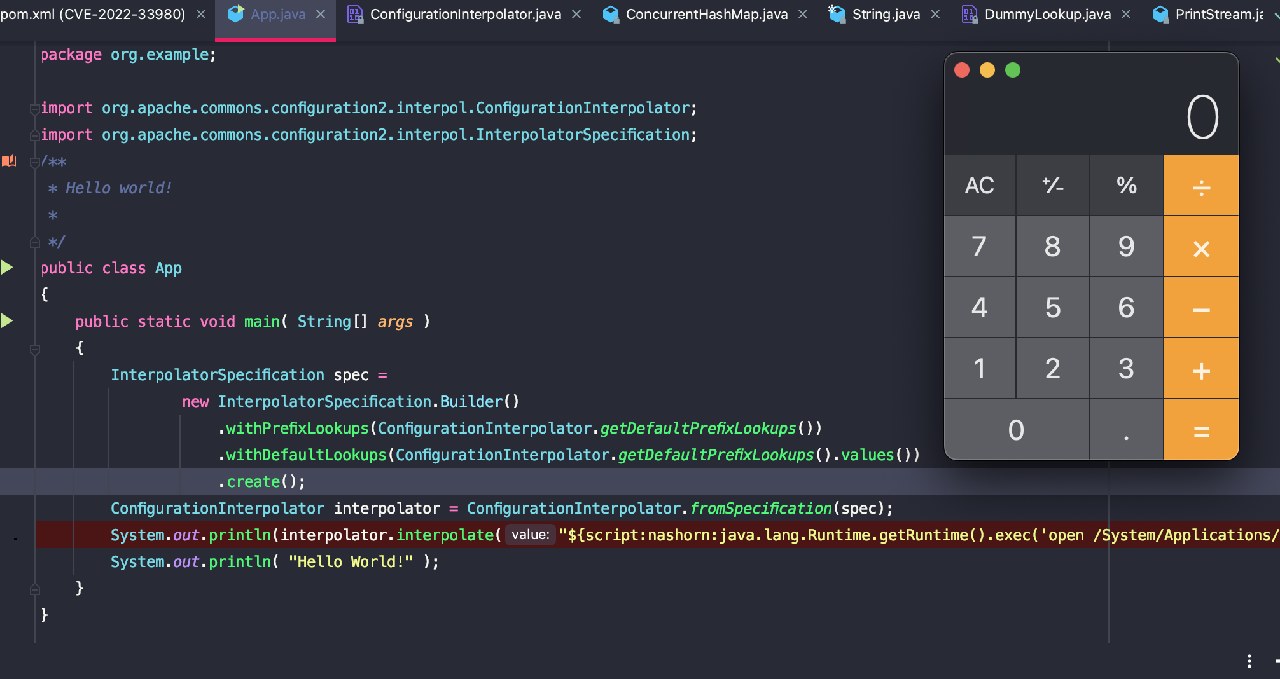Click the 'value:' parameter hint
Screen dimensions: 1280x679
(x=531, y=535)
